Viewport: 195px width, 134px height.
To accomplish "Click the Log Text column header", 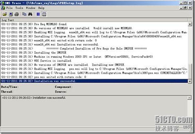I will click(x=94, y=20).
